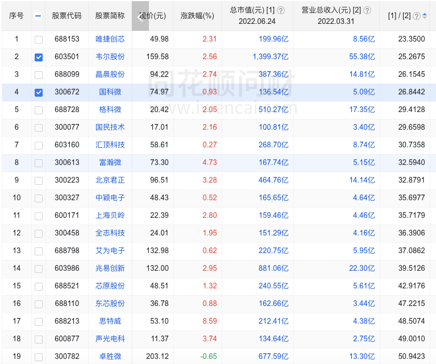Image resolution: width=436 pixels, height=364 pixels.
Task: Check the box for 上海贝岭 row
Action: [x=39, y=216]
